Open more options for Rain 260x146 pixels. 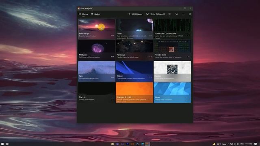(x=113, y=77)
